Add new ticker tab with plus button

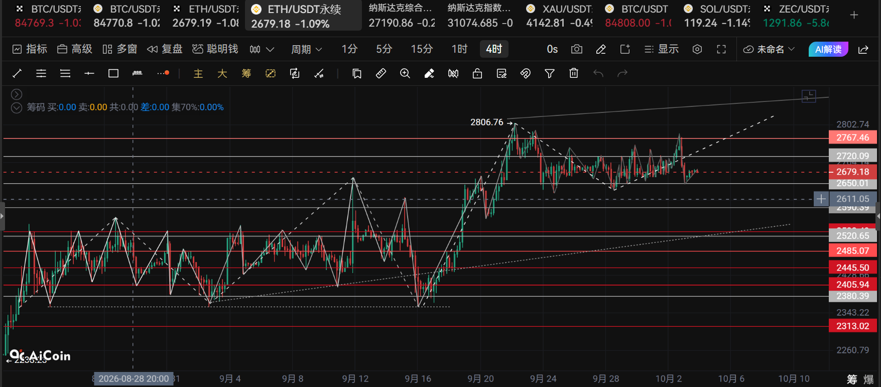(854, 16)
